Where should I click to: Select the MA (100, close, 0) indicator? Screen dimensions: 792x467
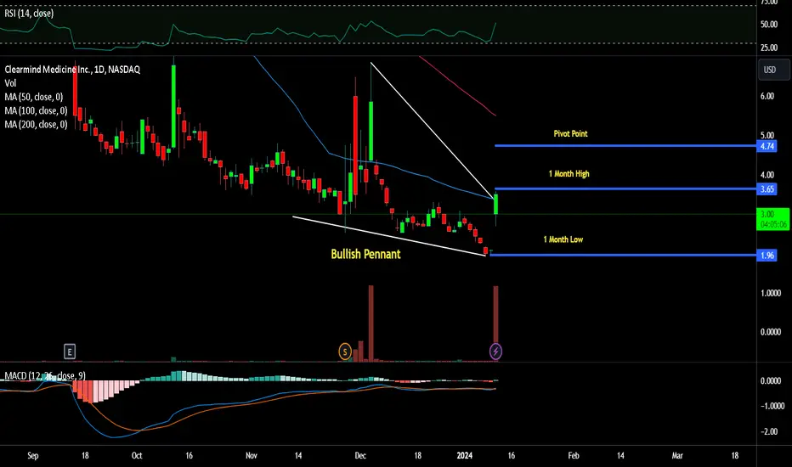point(36,110)
